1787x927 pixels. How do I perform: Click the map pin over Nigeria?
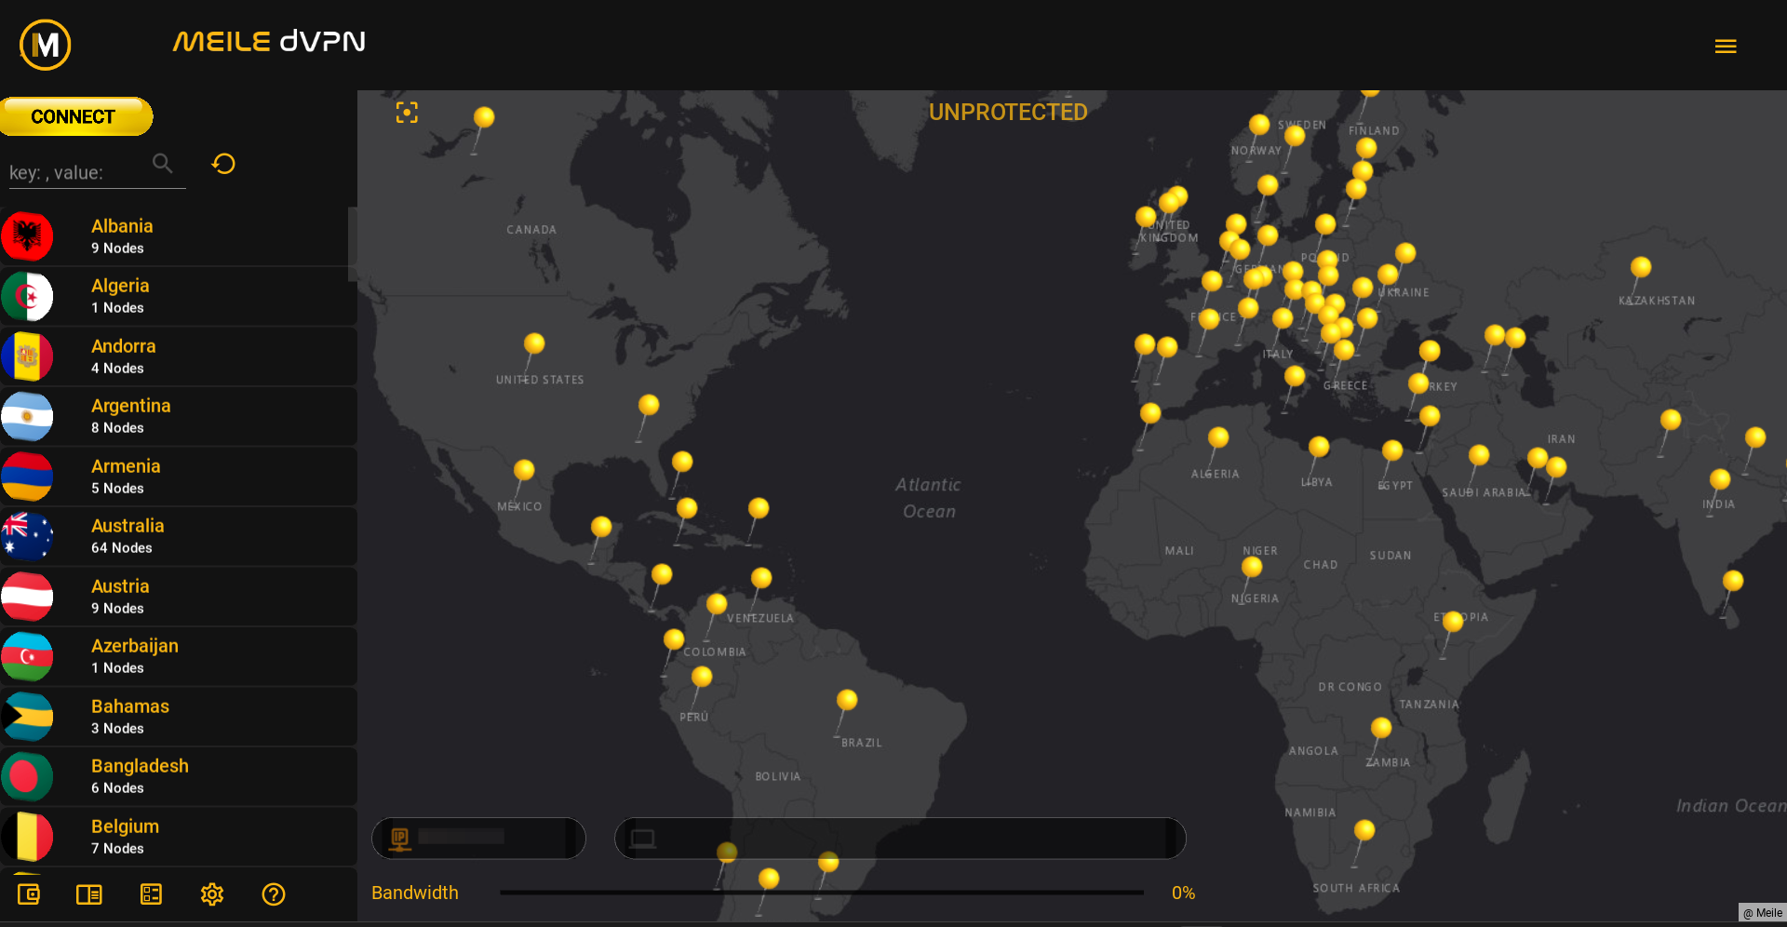tap(1253, 567)
